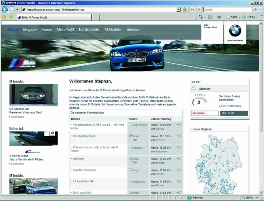The image size is (264, 201).
Task: Click the Mein Profil button in user box
Action: pyautogui.click(x=234, y=113)
